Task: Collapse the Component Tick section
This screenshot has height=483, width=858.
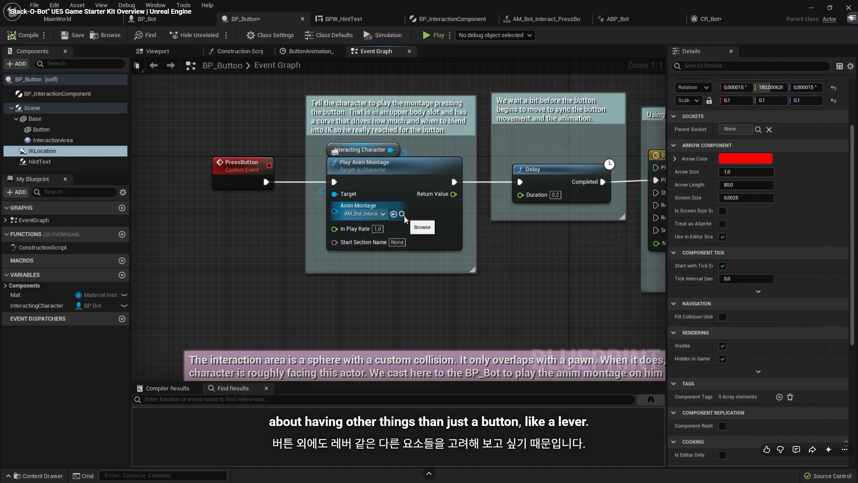Action: click(674, 253)
